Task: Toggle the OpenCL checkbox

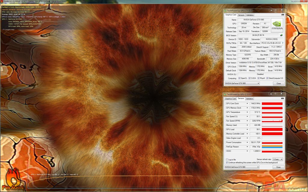Action: point(239,78)
